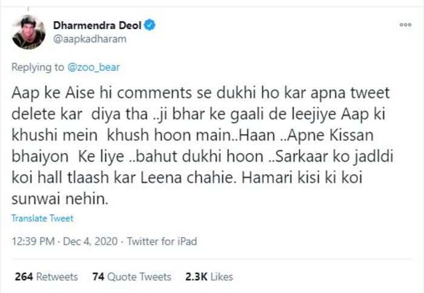The height and width of the screenshot is (293, 424).
Task: Click 'khush hoon main' in the tweet text
Action: tap(168, 136)
